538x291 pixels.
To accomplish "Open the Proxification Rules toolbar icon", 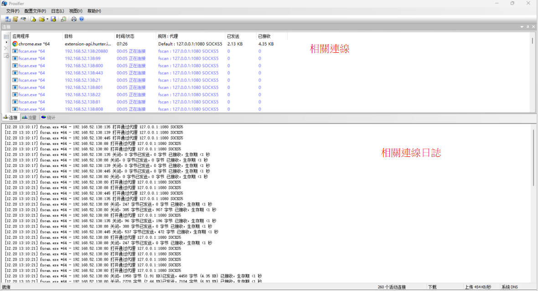I will [16, 19].
